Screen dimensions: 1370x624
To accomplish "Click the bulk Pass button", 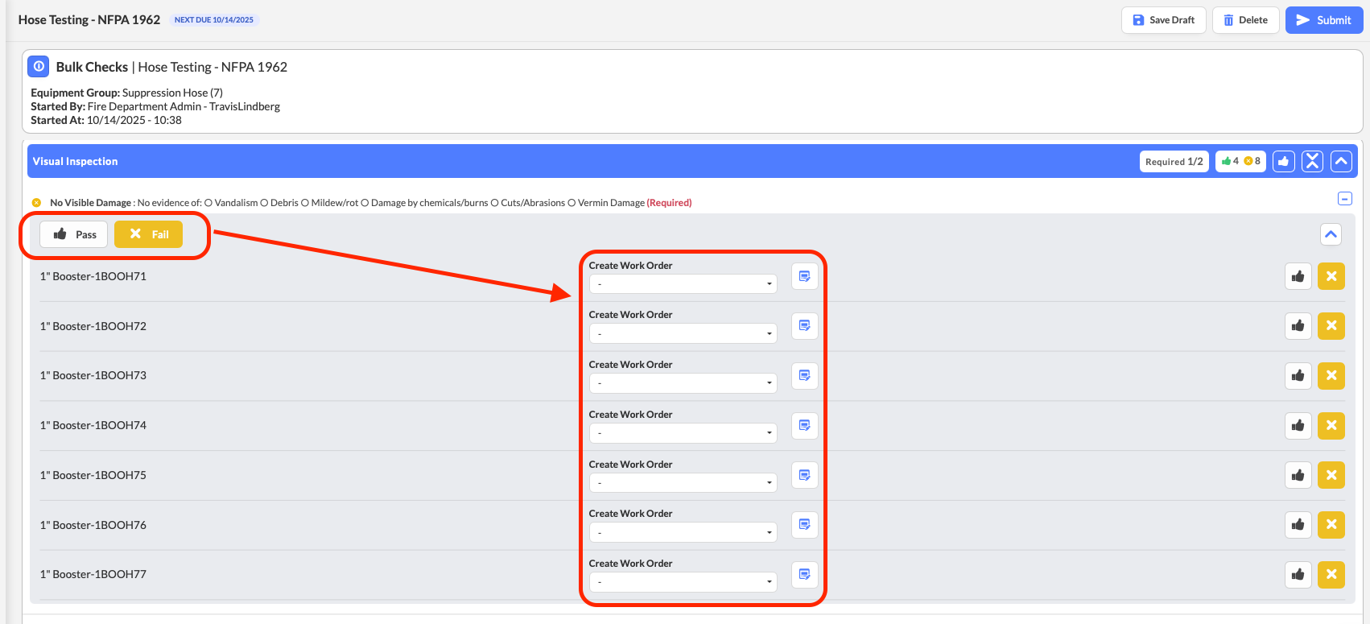I will tap(74, 234).
